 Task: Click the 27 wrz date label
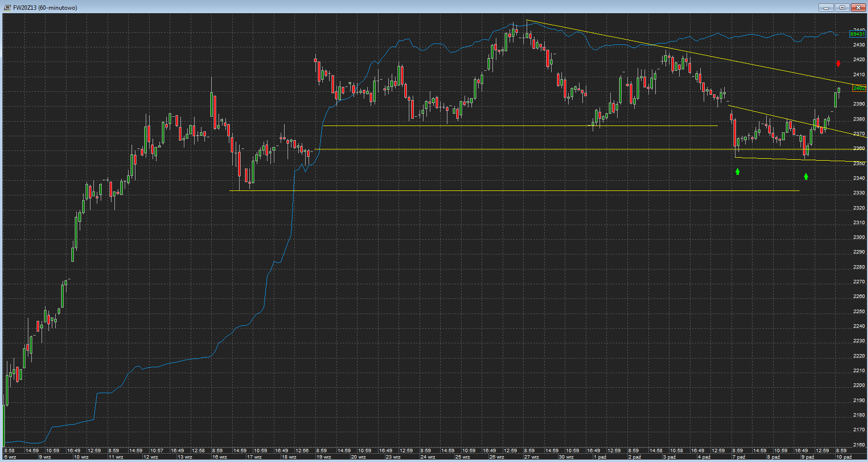(532, 457)
